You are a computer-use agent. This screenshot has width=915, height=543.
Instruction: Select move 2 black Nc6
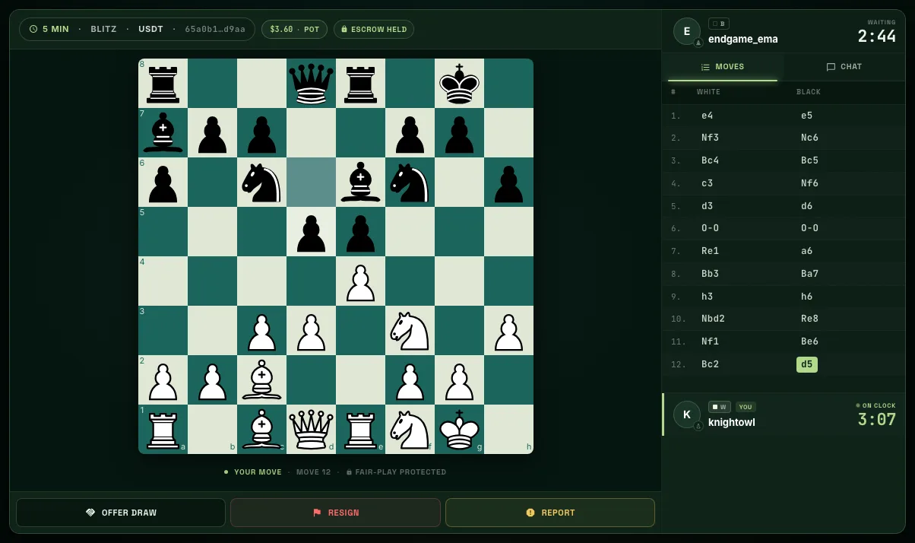pyautogui.click(x=809, y=138)
